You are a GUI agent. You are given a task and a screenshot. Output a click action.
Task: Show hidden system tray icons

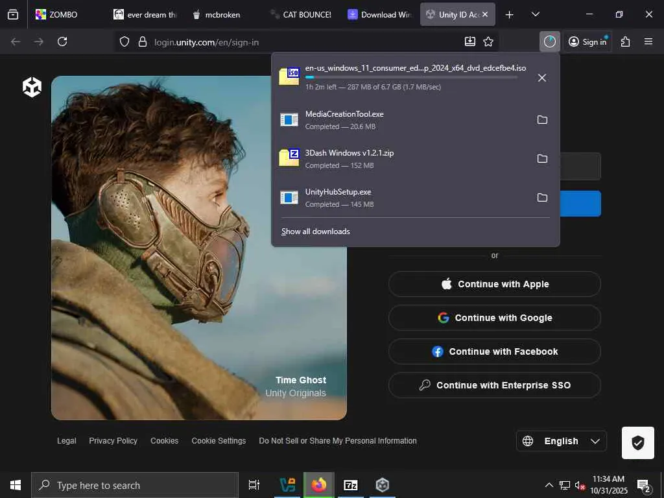coord(549,485)
